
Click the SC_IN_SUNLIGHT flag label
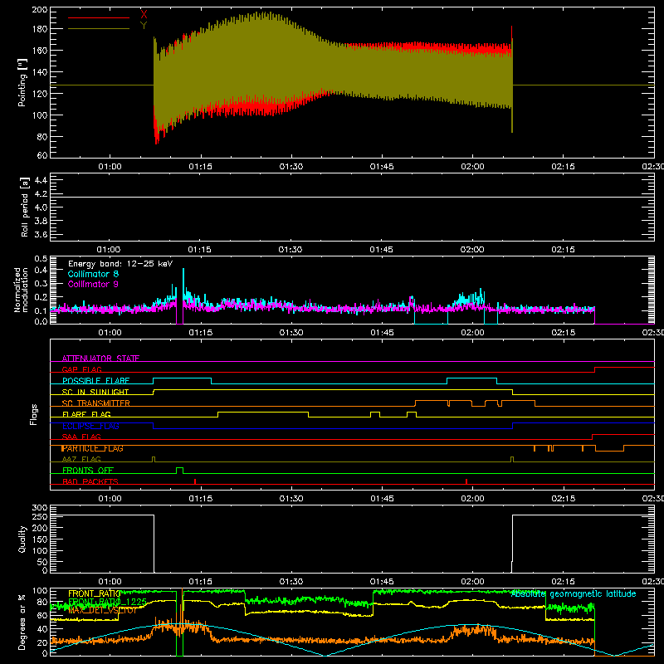[x=95, y=392]
